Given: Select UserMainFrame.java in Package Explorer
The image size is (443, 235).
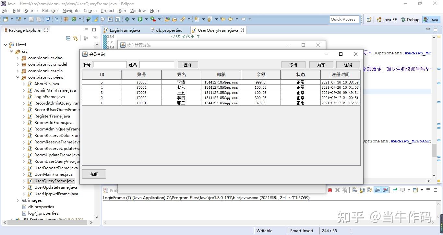Looking at the screenshot, I should pyautogui.click(x=54, y=174).
